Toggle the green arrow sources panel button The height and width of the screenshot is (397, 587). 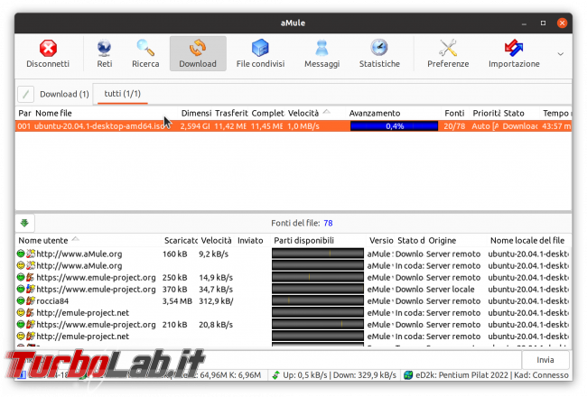[25, 223]
